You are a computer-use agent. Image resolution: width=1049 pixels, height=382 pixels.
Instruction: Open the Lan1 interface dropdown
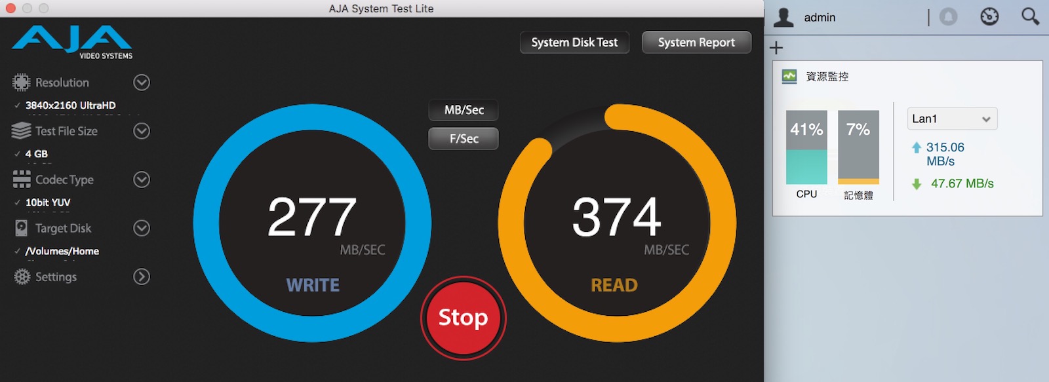pos(952,119)
